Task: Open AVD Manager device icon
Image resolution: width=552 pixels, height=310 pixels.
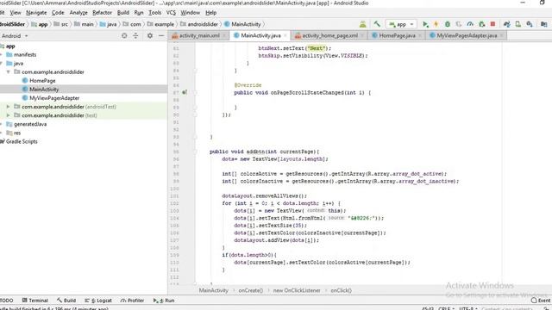Action: click(517, 24)
